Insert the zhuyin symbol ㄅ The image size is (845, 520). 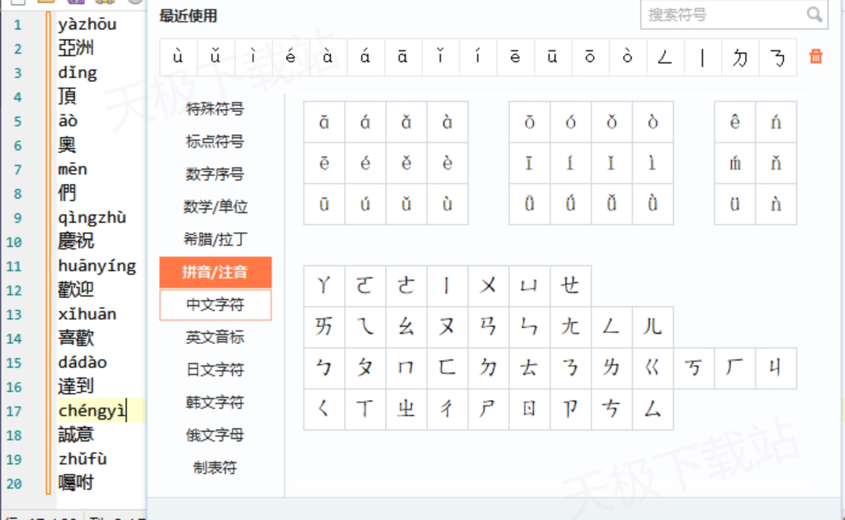324,368
